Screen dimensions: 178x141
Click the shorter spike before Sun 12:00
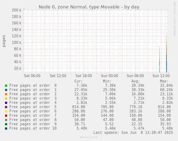click(159, 59)
